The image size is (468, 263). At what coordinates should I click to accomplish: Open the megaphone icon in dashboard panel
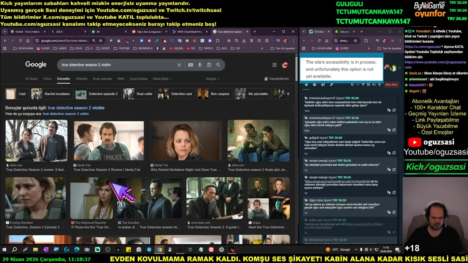323,84
